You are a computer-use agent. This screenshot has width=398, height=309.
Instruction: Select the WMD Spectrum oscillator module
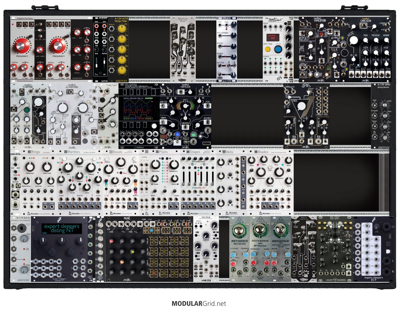[206, 249]
